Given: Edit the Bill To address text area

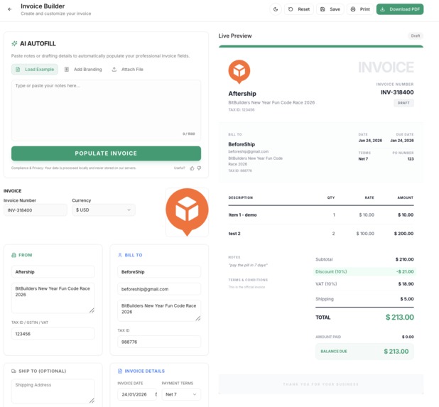Looking at the screenshot, I should pyautogui.click(x=159, y=310).
